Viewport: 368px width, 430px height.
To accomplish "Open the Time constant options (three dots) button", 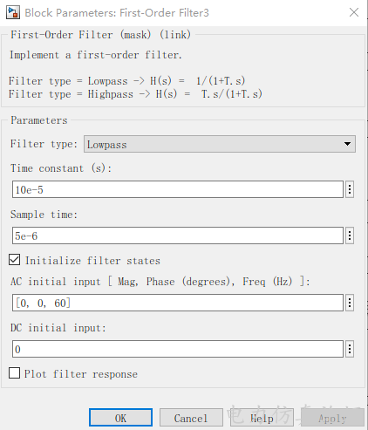I will point(350,189).
